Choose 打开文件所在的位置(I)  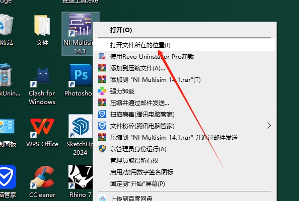point(185,45)
